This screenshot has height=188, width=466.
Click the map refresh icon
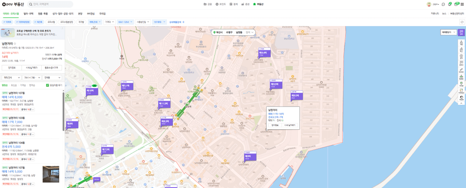point(461,22)
